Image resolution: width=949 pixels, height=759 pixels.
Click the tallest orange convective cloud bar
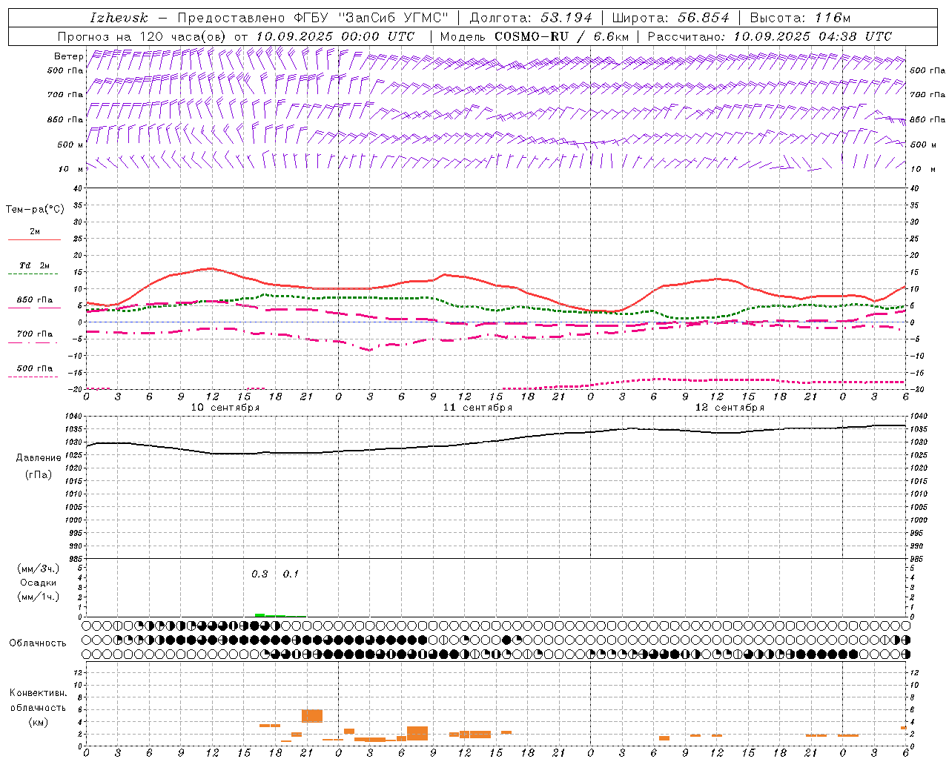coord(311,716)
